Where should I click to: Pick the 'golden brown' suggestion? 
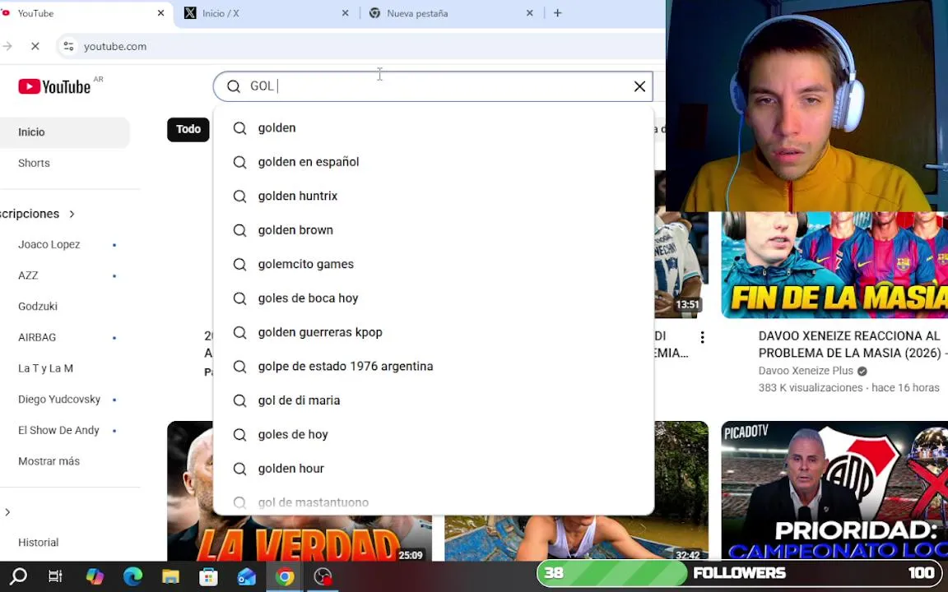click(434, 230)
